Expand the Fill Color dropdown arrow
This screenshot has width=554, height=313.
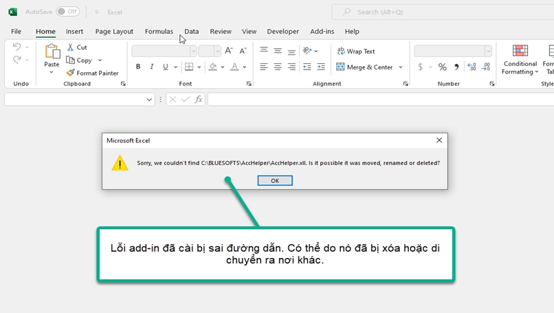223,67
